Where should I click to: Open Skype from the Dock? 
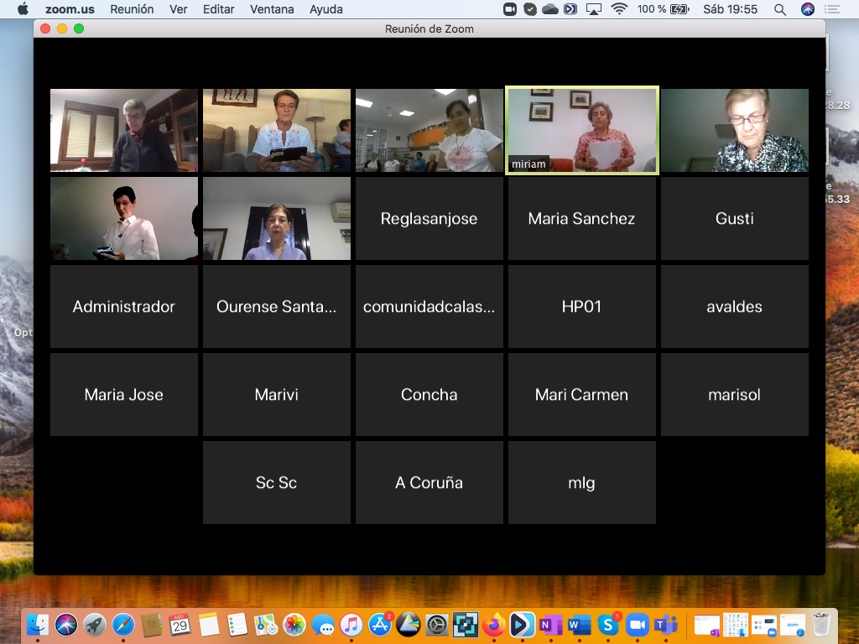[x=607, y=625]
